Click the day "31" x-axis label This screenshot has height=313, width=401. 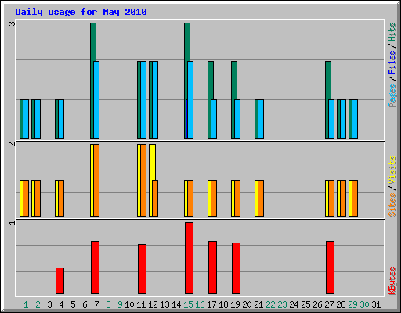pyautogui.click(x=376, y=304)
